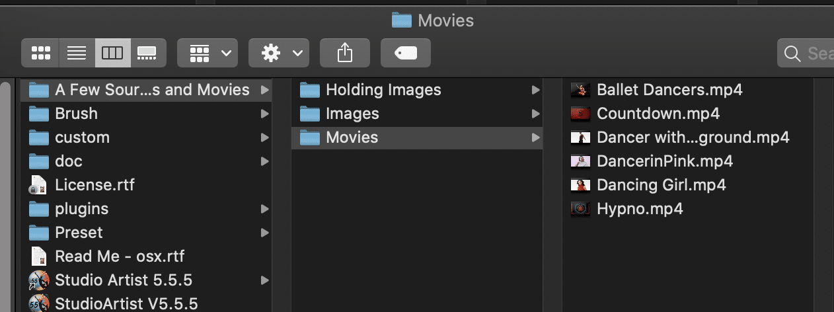The height and width of the screenshot is (312, 834).
Task: Open the group-by arrangement dropdown
Action: point(208,54)
